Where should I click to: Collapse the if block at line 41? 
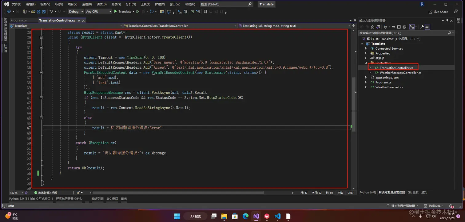click(x=41, y=98)
